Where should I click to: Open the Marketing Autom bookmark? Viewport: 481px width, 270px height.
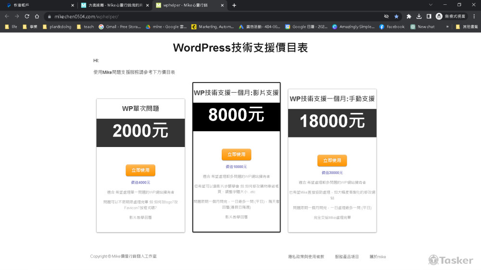click(x=213, y=26)
